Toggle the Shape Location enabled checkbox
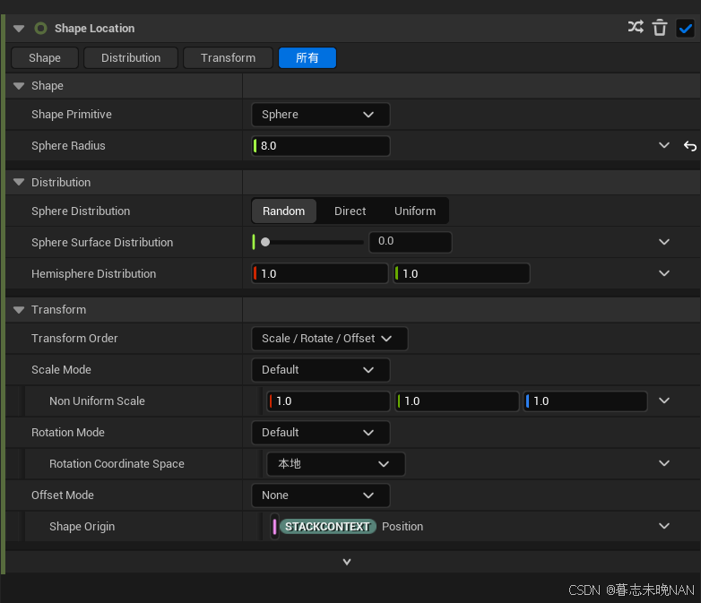 click(685, 28)
